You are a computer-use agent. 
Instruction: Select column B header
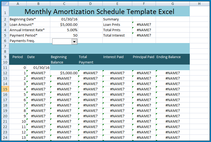coord(38,4)
